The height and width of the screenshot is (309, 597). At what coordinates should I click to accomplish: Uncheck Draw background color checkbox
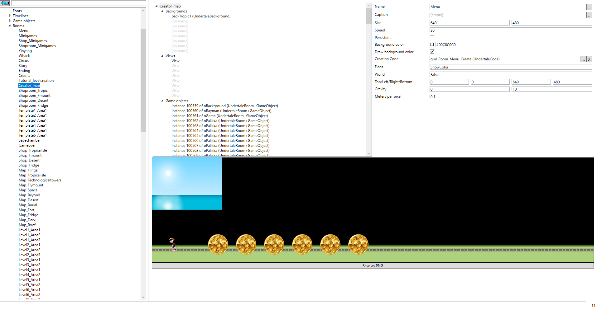(432, 52)
